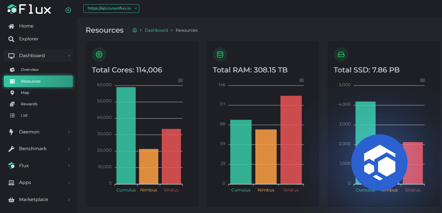Click the CPU chip icon on Cores card
This screenshot has height=213, width=442.
point(99,54)
